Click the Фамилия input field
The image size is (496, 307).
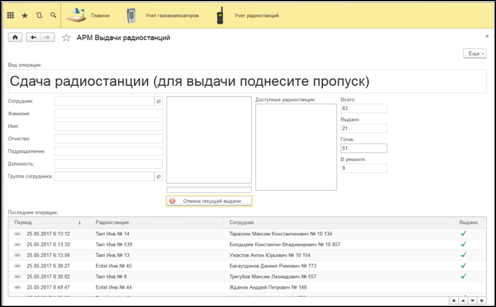108,114
